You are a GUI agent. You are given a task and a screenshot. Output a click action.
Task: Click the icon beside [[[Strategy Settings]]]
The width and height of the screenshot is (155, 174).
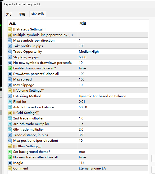[10, 29]
